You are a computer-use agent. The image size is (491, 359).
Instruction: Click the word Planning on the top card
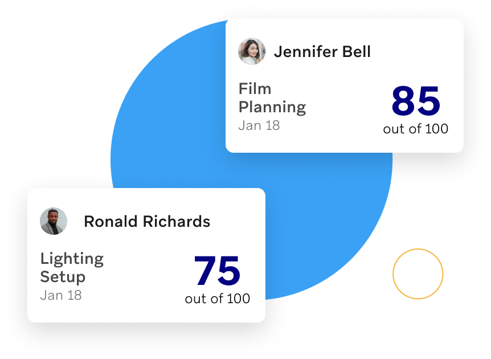click(x=272, y=108)
